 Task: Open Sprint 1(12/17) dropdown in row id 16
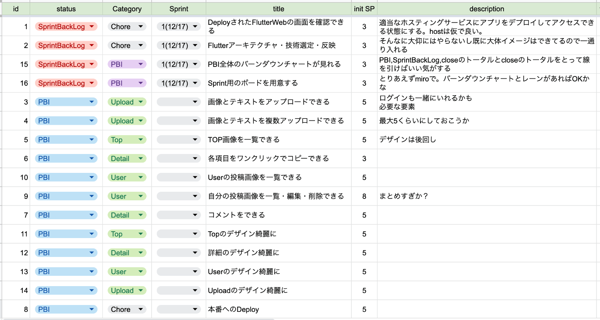[x=179, y=83]
